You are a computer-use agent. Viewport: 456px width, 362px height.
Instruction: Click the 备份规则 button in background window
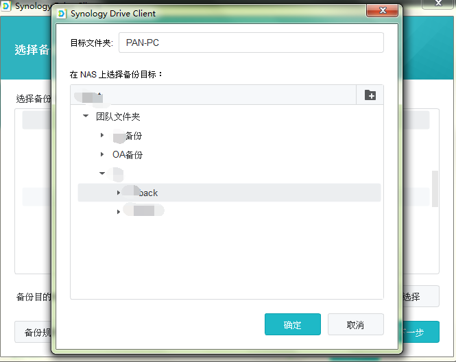click(34, 332)
